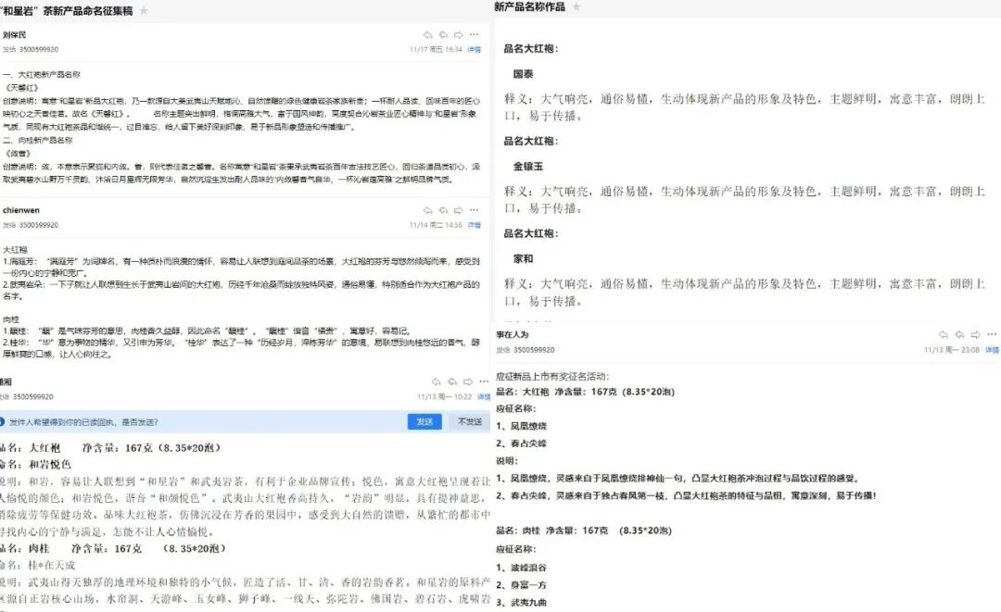Click the line 应征新品上市有奖征名活动
Image resolution: width=1001 pixels, height=612 pixels.
[552, 377]
